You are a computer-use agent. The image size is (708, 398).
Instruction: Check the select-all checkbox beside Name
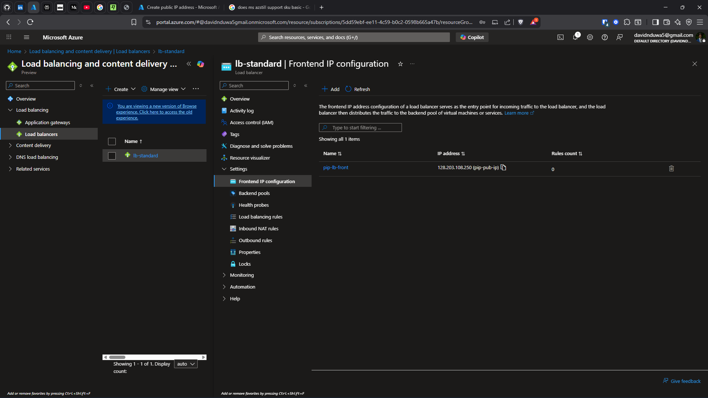112,142
